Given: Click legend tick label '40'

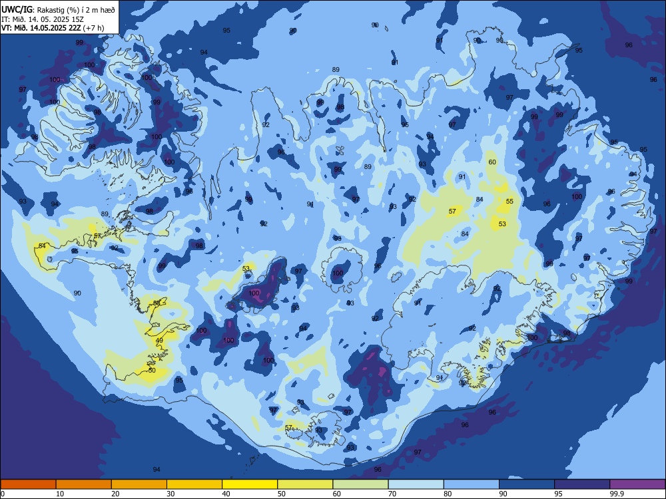Looking at the screenshot, I should 226,494.
